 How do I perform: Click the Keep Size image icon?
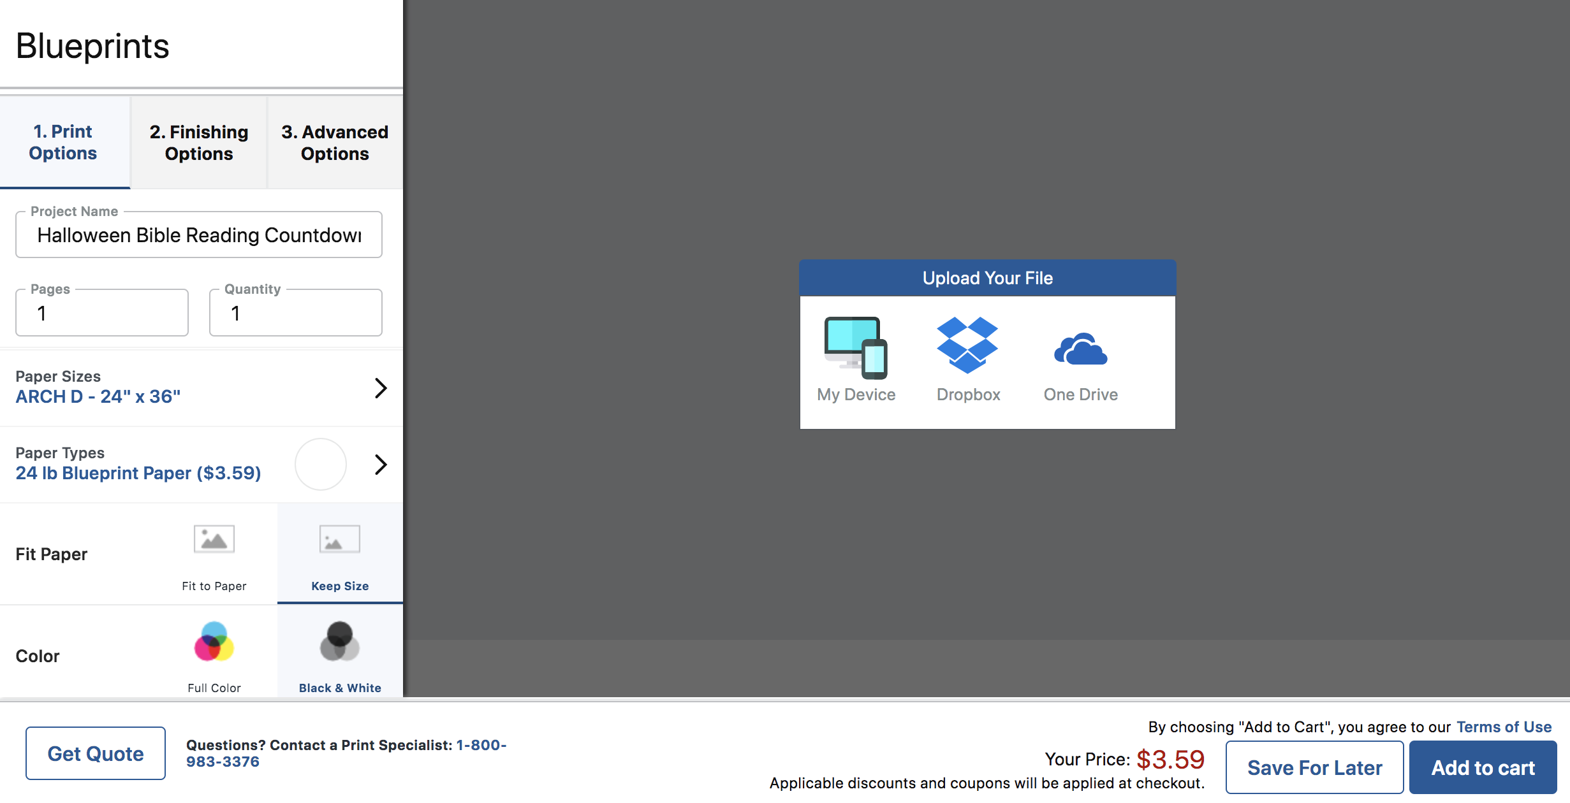tap(339, 540)
